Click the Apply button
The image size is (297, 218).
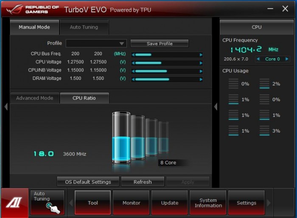[188, 182]
